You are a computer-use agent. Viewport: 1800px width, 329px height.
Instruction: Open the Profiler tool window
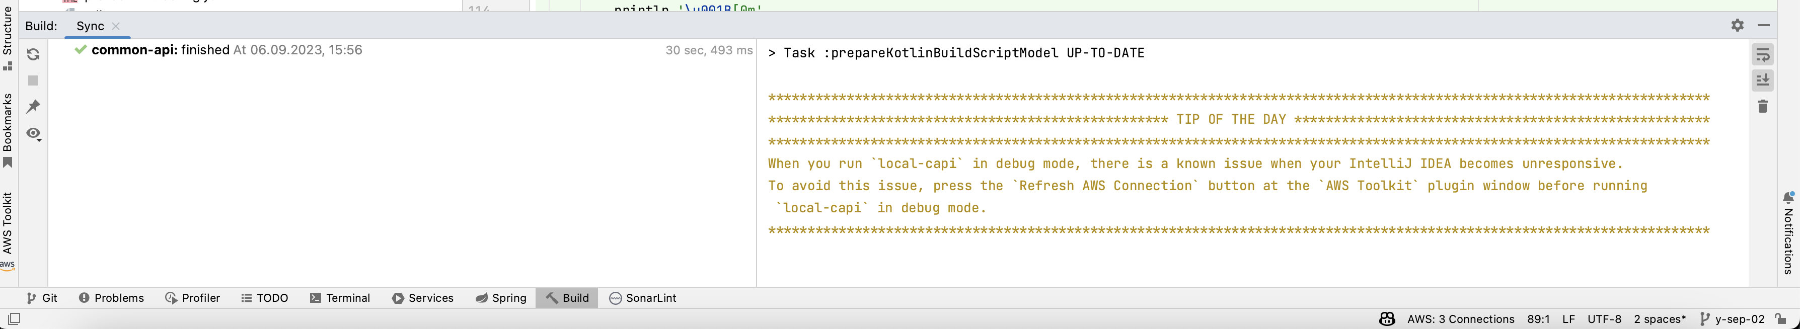(x=193, y=298)
